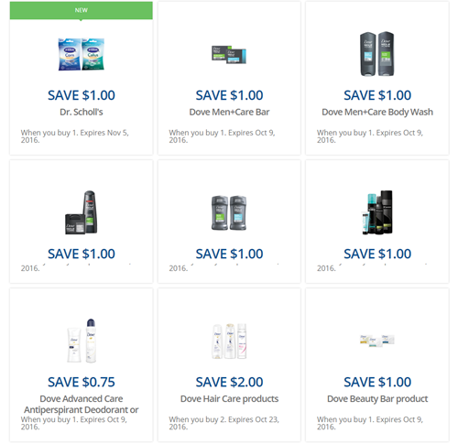This screenshot has height=444, width=458.
Task: Select the Dove Beauty Bar boxes image
Action: click(377, 341)
